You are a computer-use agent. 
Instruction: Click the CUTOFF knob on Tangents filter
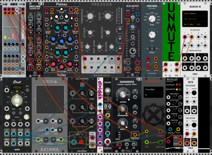[123, 94]
